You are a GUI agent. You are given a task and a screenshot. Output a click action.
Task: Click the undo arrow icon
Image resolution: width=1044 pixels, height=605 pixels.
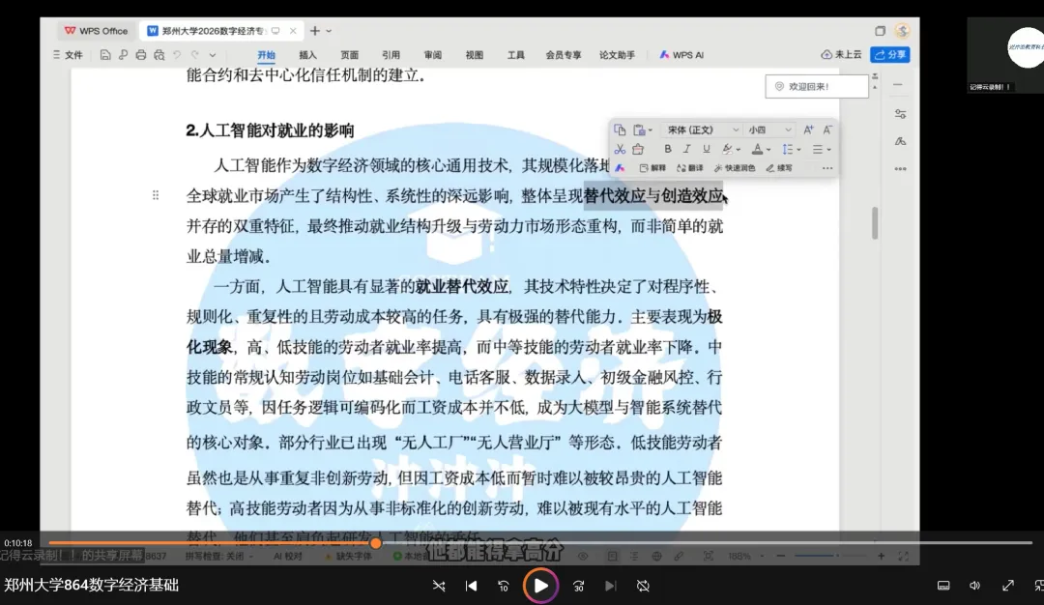click(177, 54)
